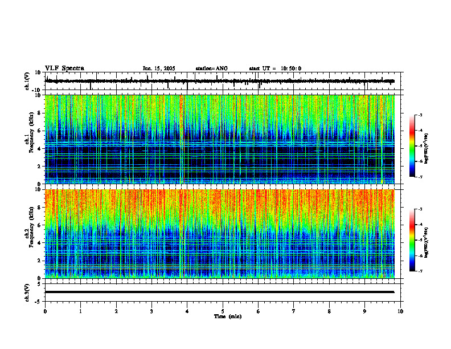
Task: Select the date label "Jan. 15, 2025"
Action: [x=159, y=68]
